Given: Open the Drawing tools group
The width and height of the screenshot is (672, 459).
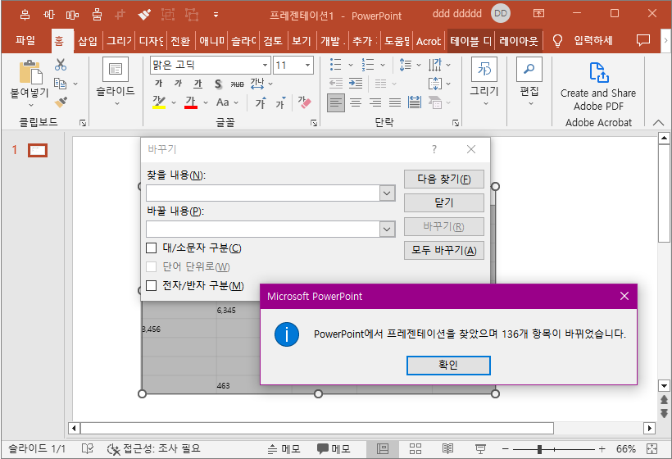Looking at the screenshot, I should click(x=484, y=81).
